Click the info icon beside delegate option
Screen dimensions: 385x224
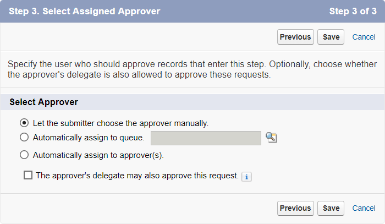pos(247,177)
